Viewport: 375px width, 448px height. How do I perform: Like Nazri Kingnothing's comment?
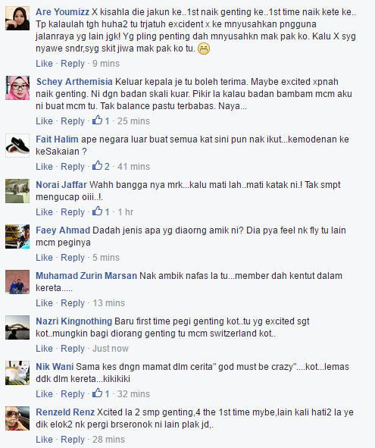44,349
